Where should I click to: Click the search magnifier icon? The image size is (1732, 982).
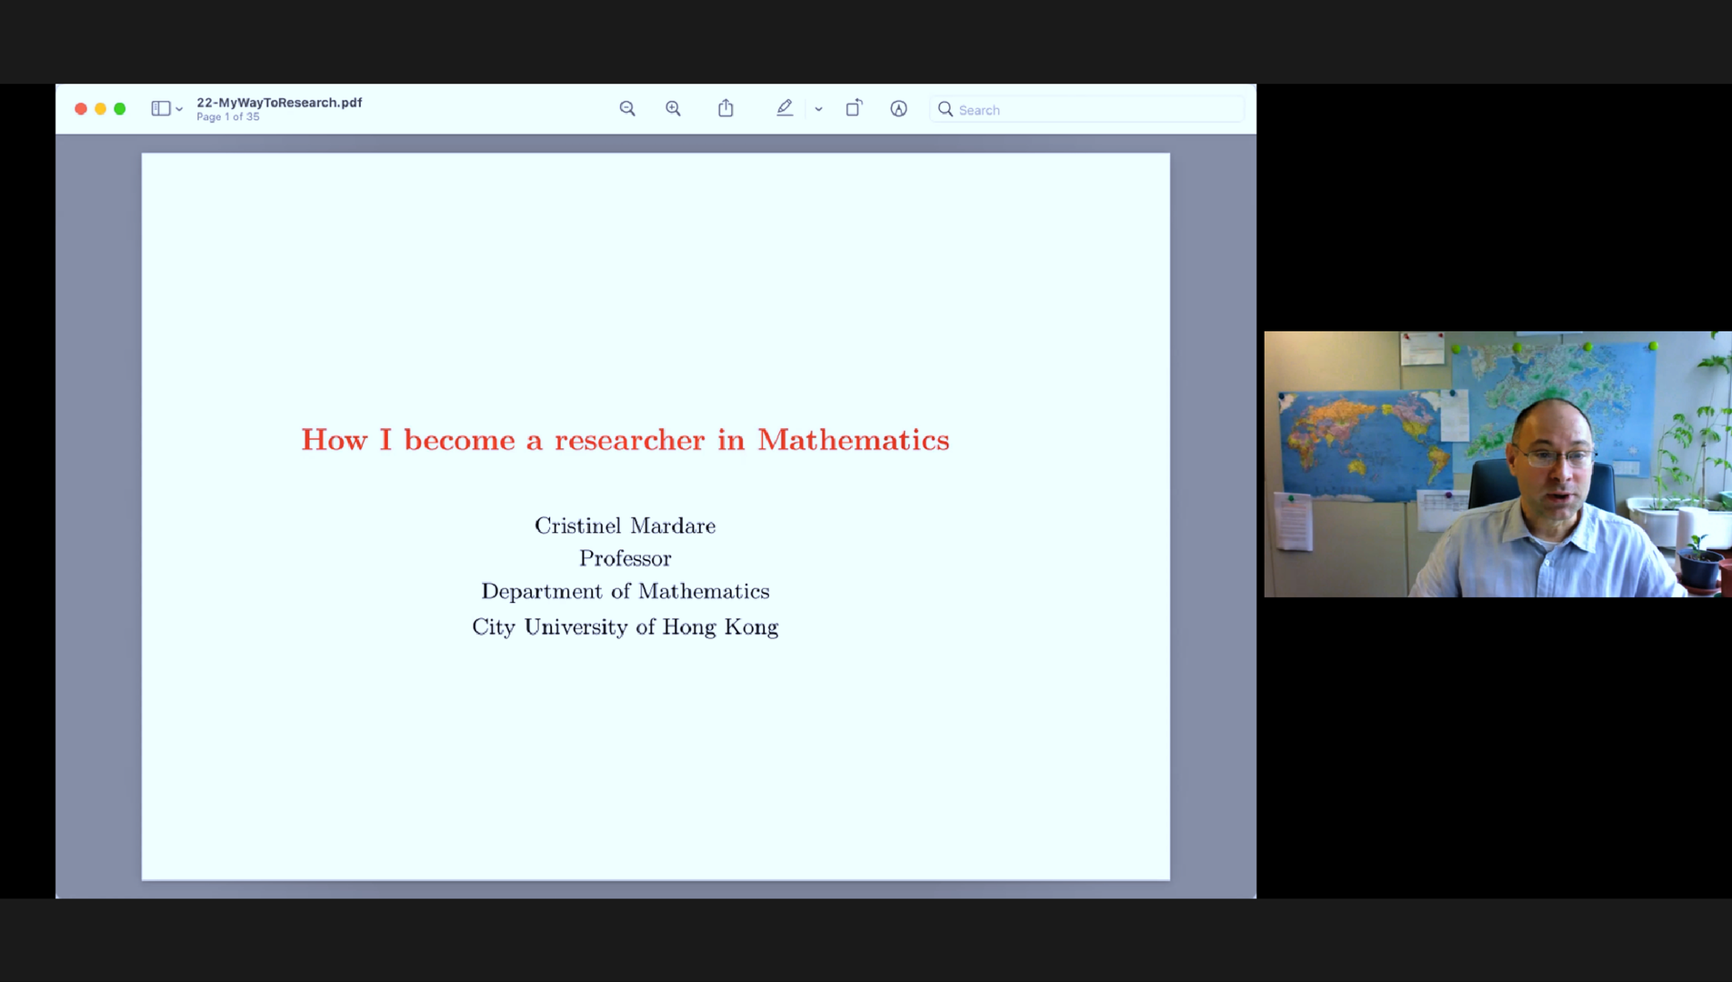tap(946, 109)
